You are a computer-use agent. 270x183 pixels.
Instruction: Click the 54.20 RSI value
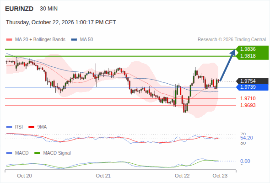246,138
